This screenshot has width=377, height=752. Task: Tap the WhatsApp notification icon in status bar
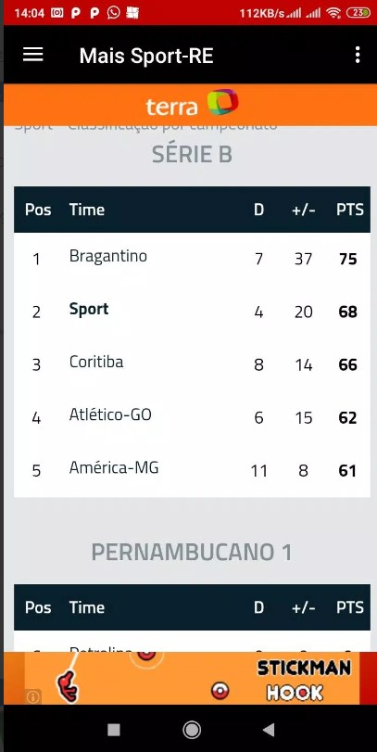114,13
